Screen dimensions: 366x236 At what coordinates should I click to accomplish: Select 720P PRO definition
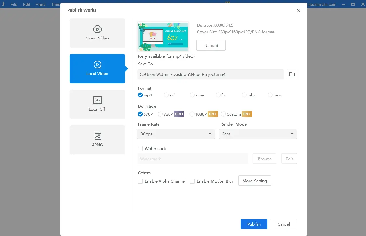coord(160,114)
